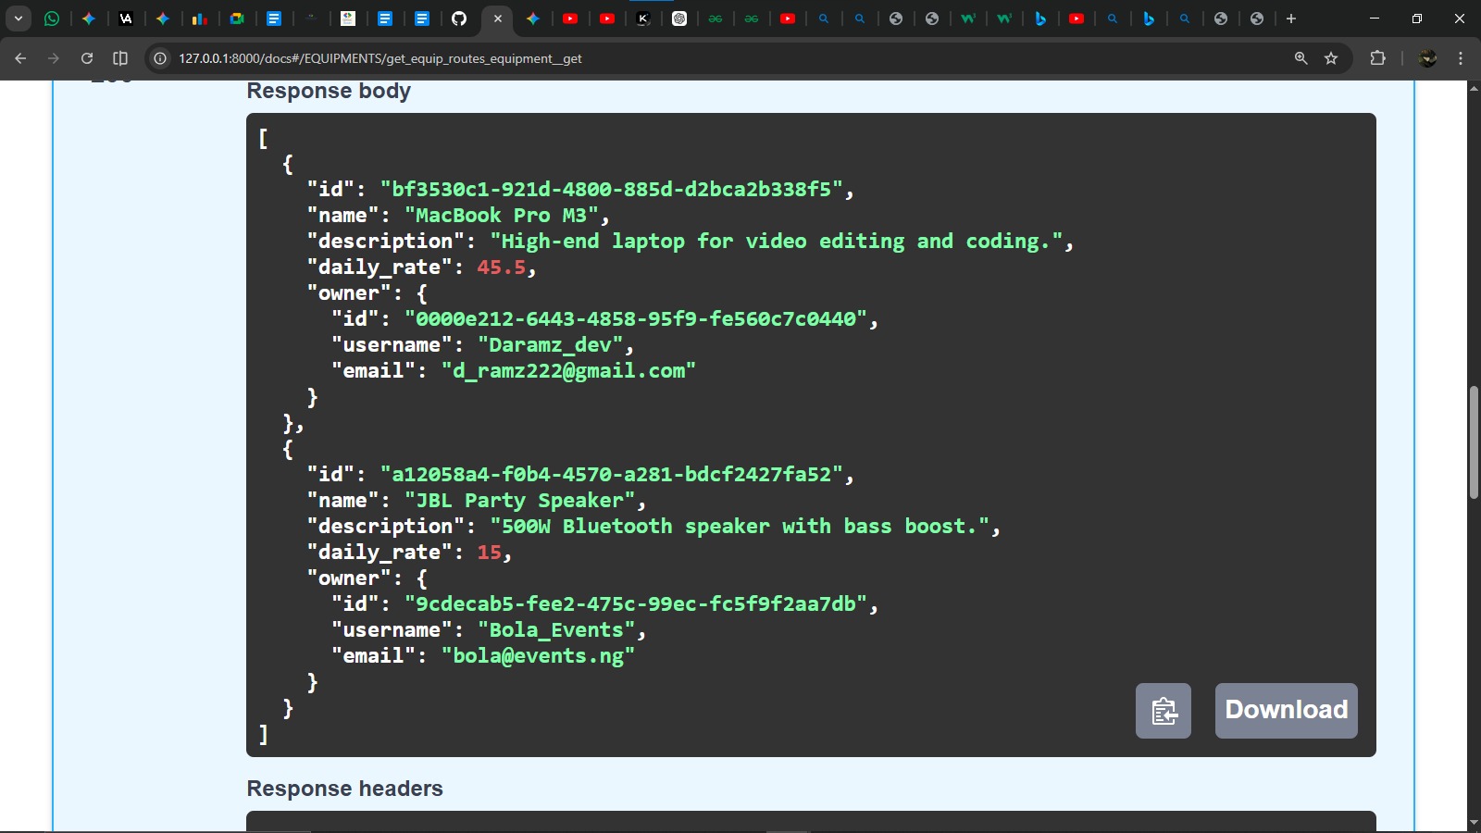Screen dimensions: 1481x833
Task: Open split view next to reload
Action: 120,58
